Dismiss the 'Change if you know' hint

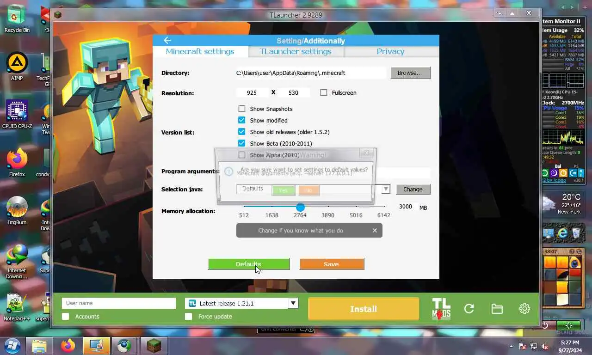(375, 230)
